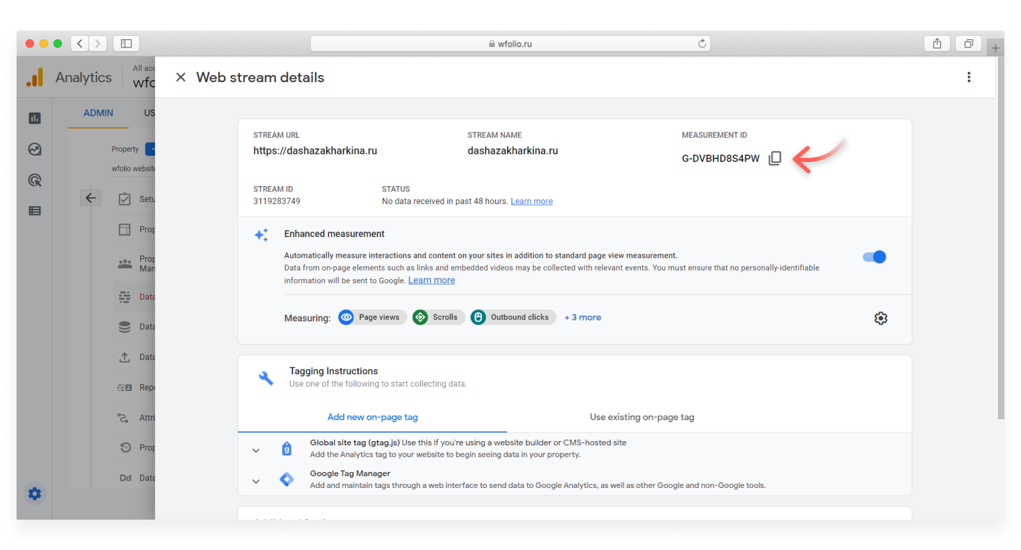Image resolution: width=1021 pixels, height=550 pixels.
Task: Click the stream URL https://dashazakharkina.ru
Action: coord(315,150)
